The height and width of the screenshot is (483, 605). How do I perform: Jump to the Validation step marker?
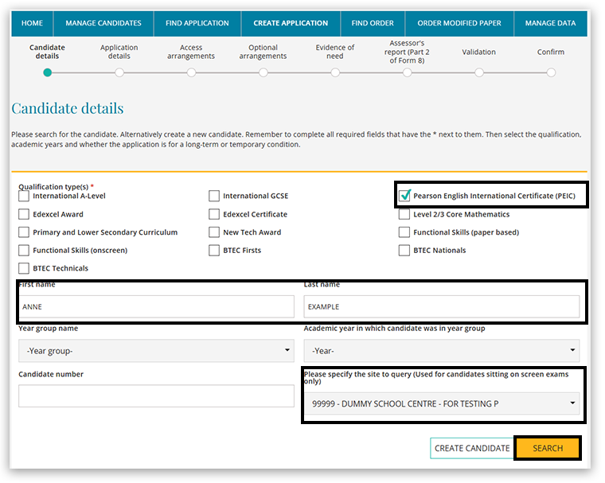(478, 72)
